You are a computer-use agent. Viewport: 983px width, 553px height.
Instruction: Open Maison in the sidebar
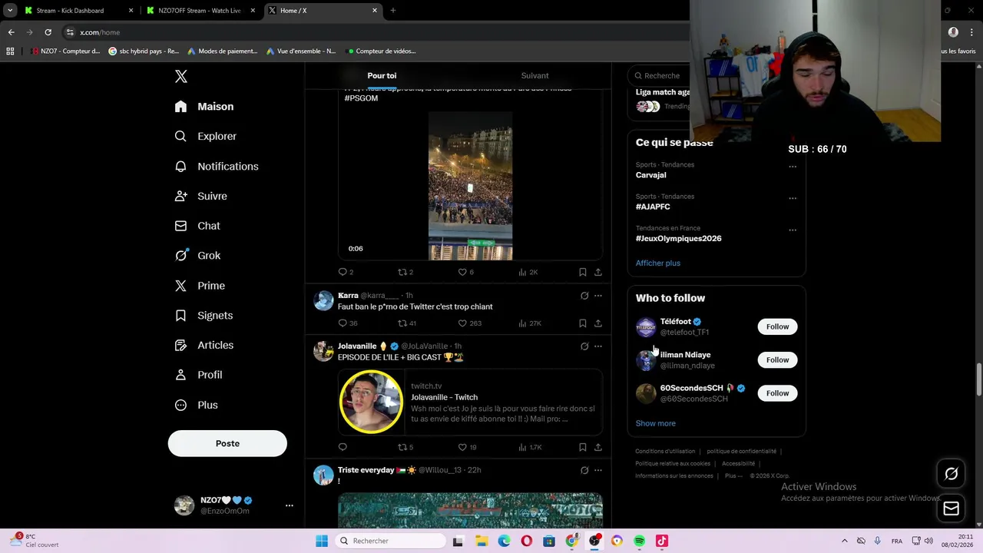(204, 107)
